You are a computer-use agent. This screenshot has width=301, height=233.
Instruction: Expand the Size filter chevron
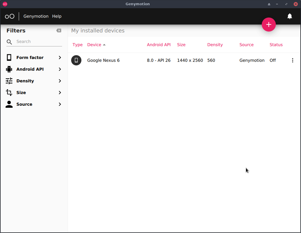pos(60,93)
